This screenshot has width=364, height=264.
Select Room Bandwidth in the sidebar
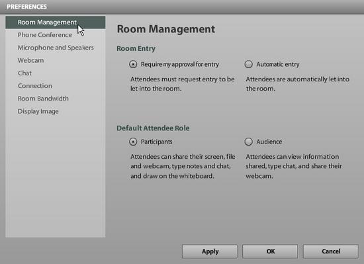point(55,99)
